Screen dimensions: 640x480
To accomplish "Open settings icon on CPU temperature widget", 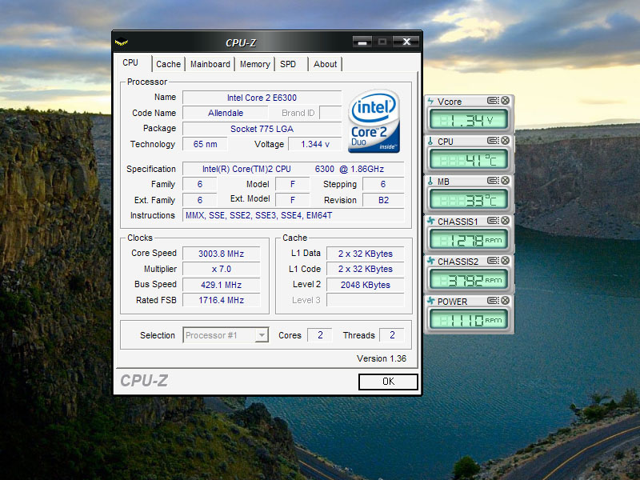I will (493, 141).
